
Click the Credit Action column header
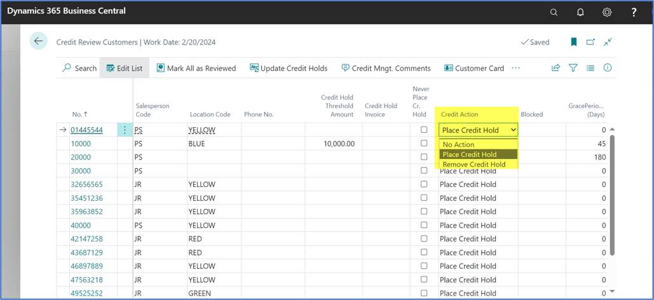click(460, 114)
